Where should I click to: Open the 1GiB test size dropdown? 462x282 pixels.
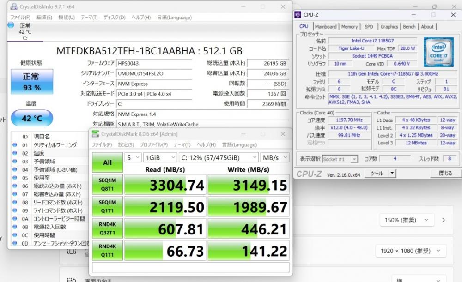(159, 157)
